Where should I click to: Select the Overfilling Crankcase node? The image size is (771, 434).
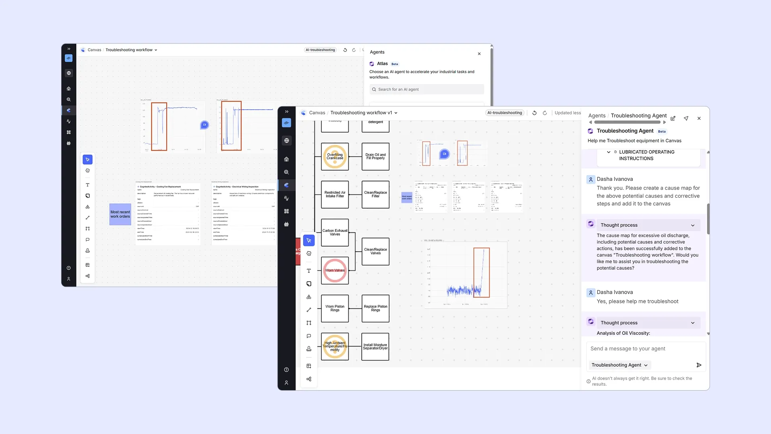335,157
